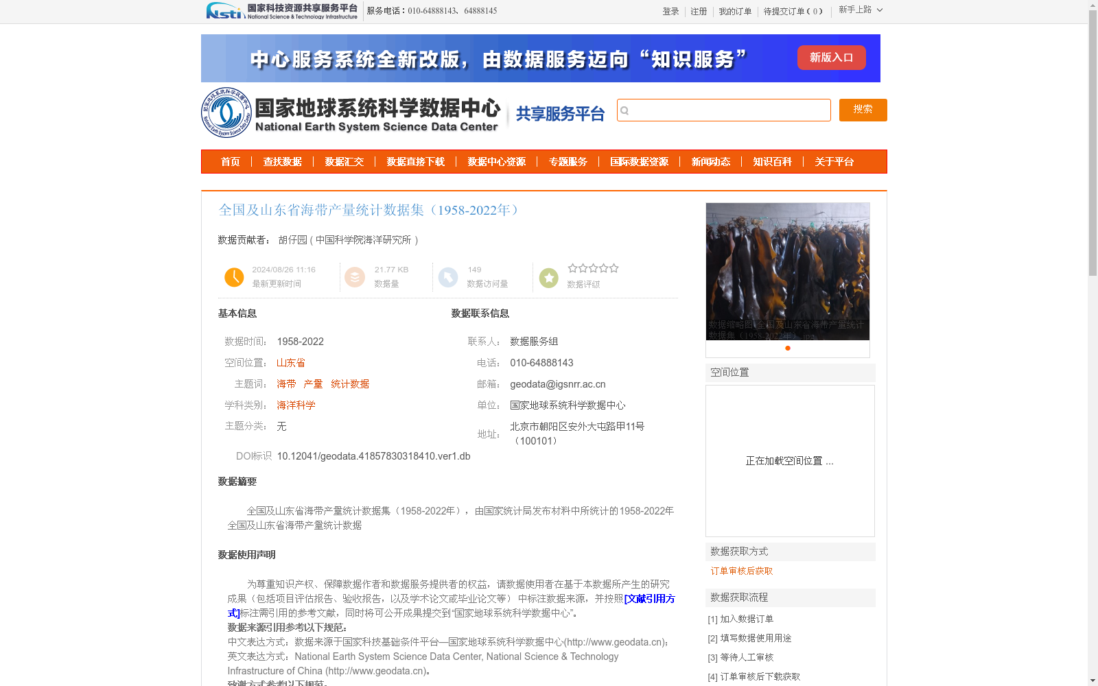This screenshot has width=1098, height=686.
Task: Click the 搜索 search button
Action: click(x=863, y=110)
